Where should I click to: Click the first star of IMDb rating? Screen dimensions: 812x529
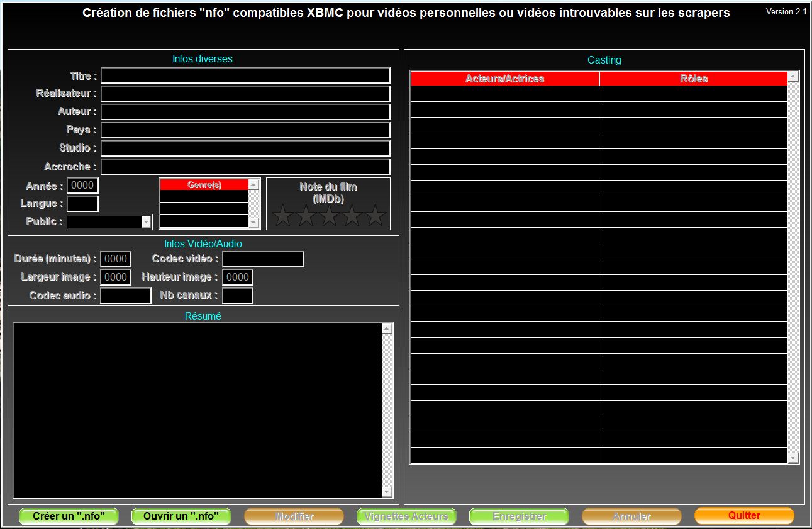tap(283, 216)
